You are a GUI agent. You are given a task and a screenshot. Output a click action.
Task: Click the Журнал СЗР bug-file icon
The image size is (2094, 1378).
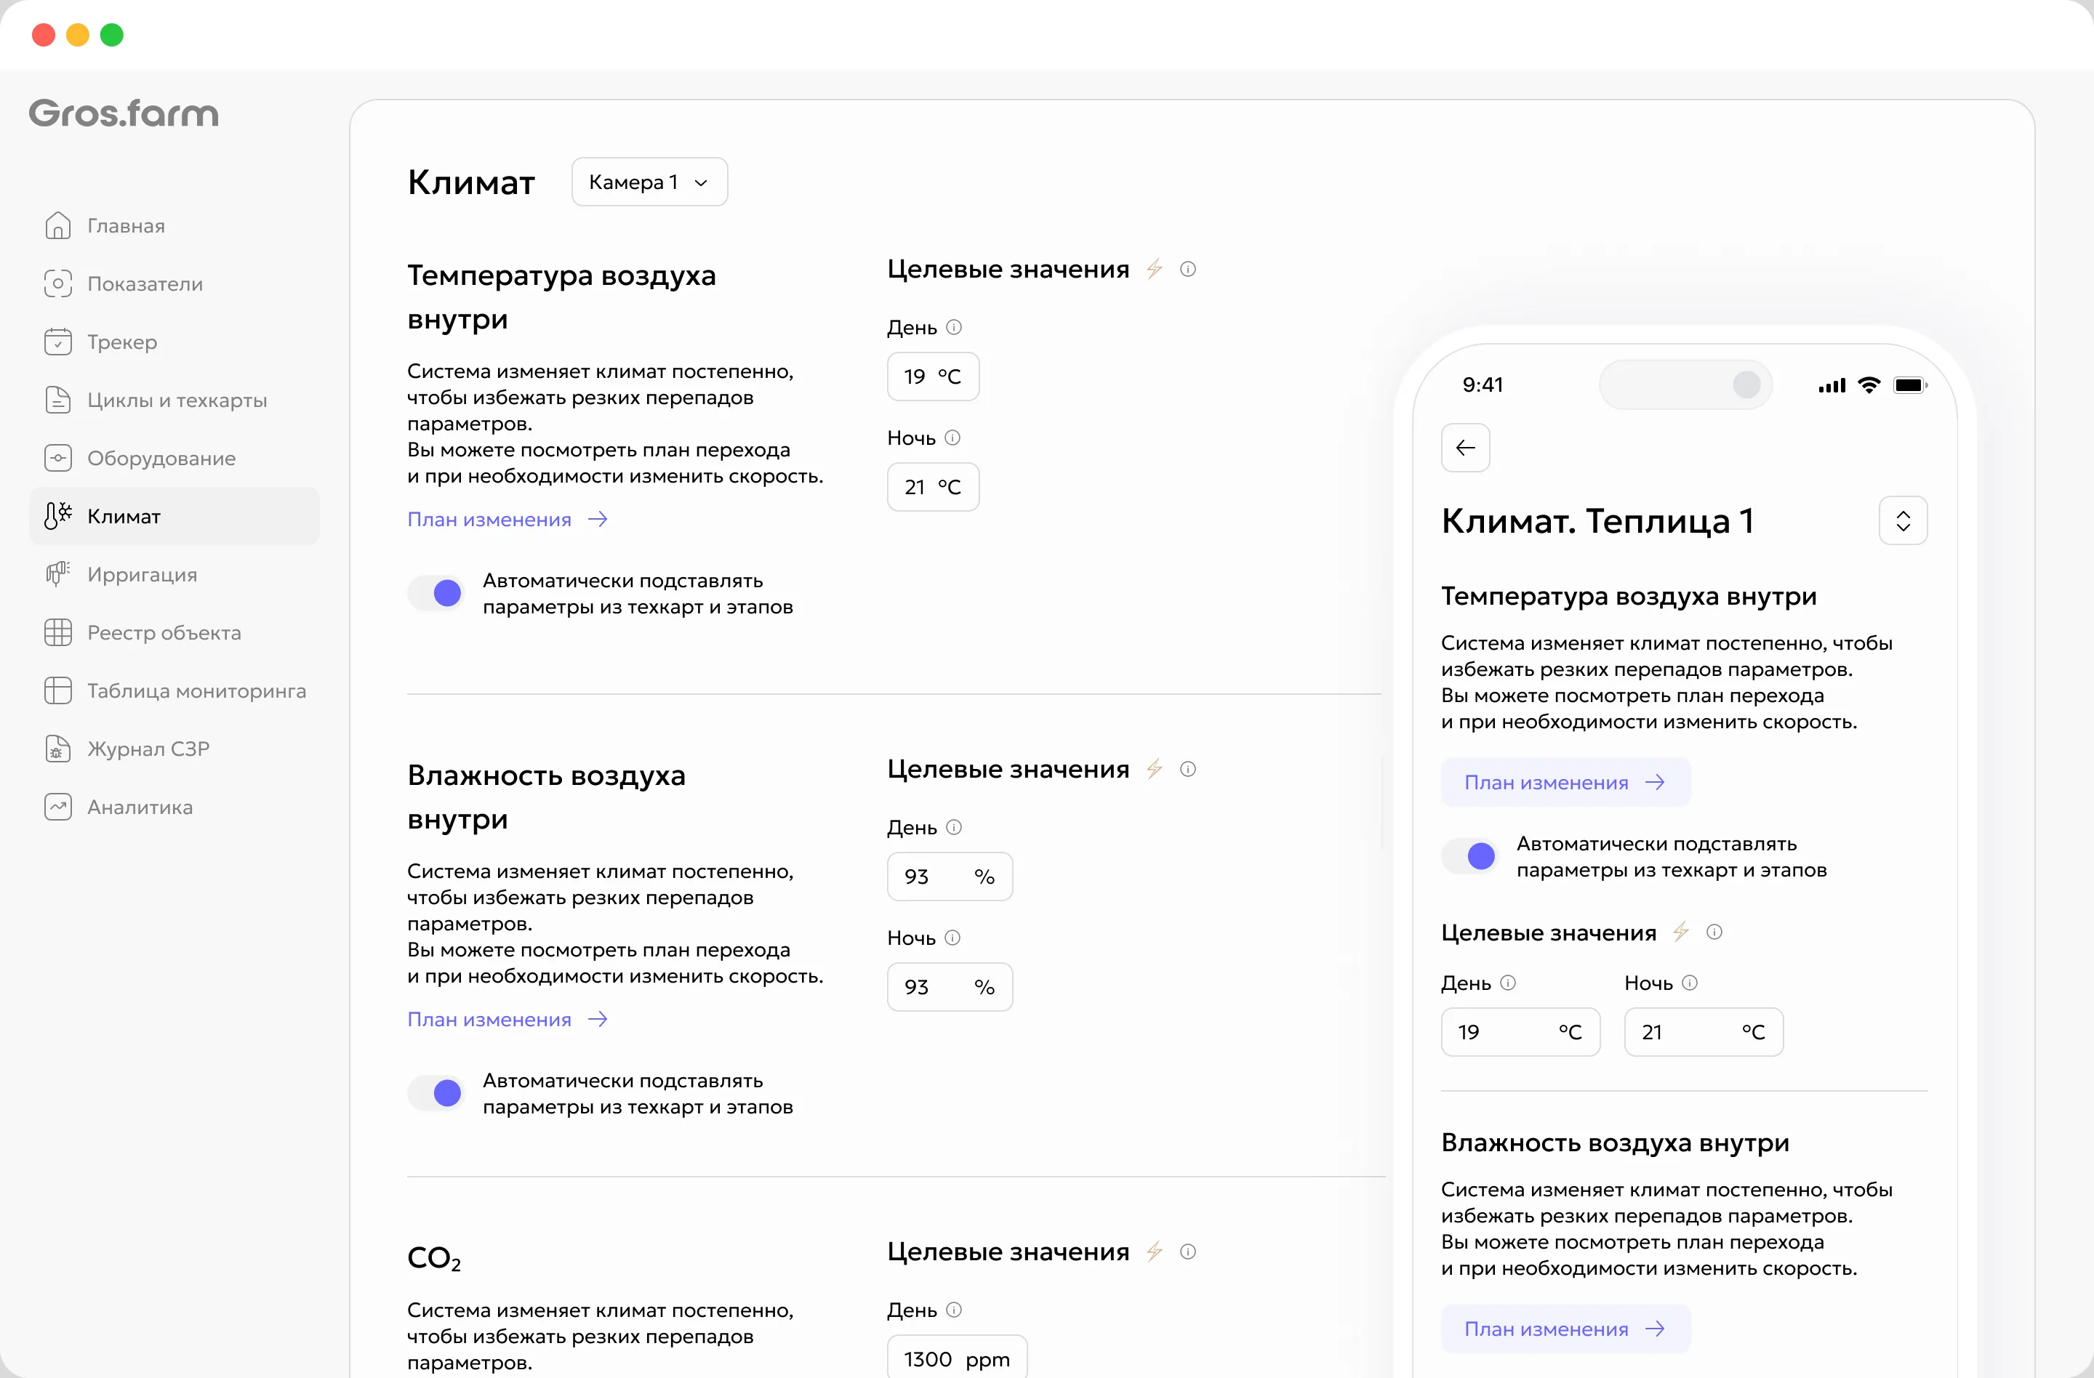(58, 749)
